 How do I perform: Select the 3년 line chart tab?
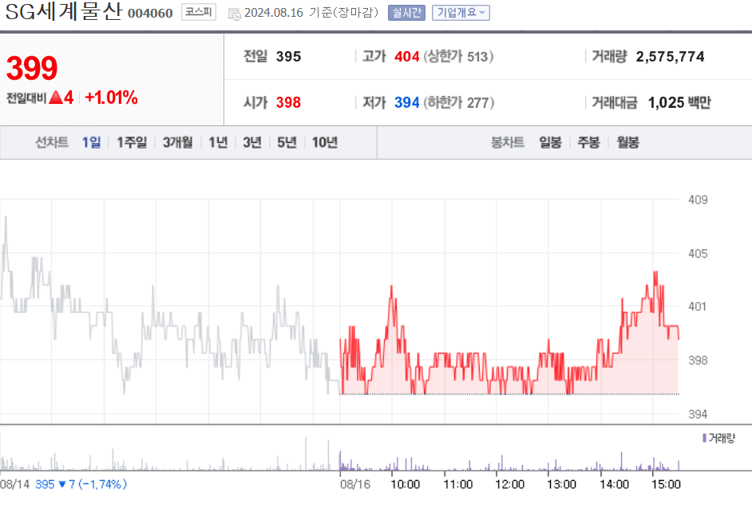click(x=252, y=142)
